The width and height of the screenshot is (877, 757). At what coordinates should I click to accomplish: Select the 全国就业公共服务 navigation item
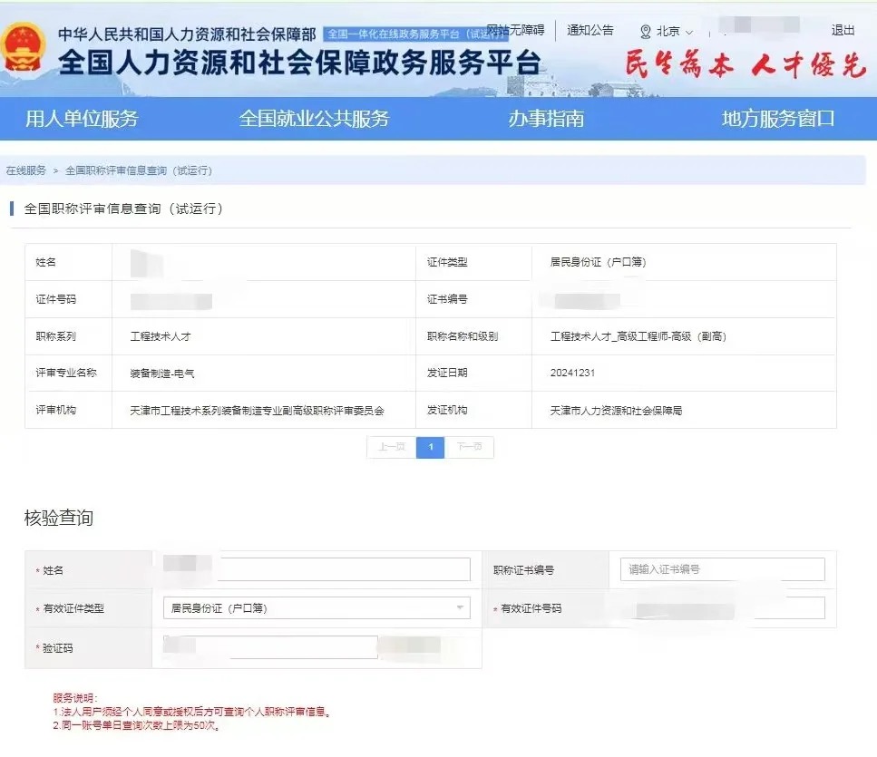pyautogui.click(x=315, y=119)
